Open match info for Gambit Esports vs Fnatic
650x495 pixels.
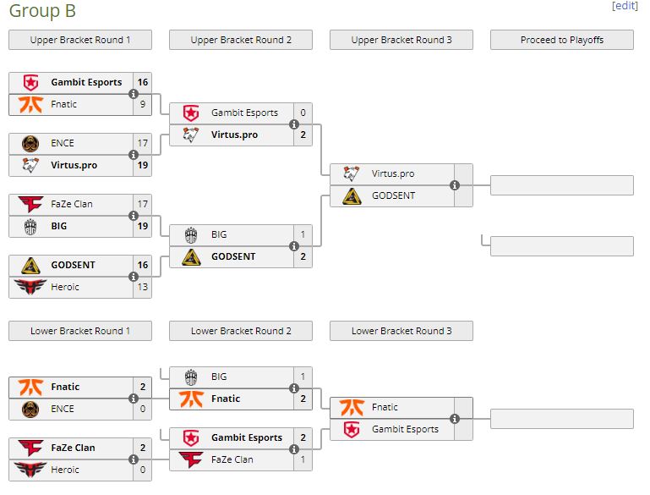click(134, 94)
